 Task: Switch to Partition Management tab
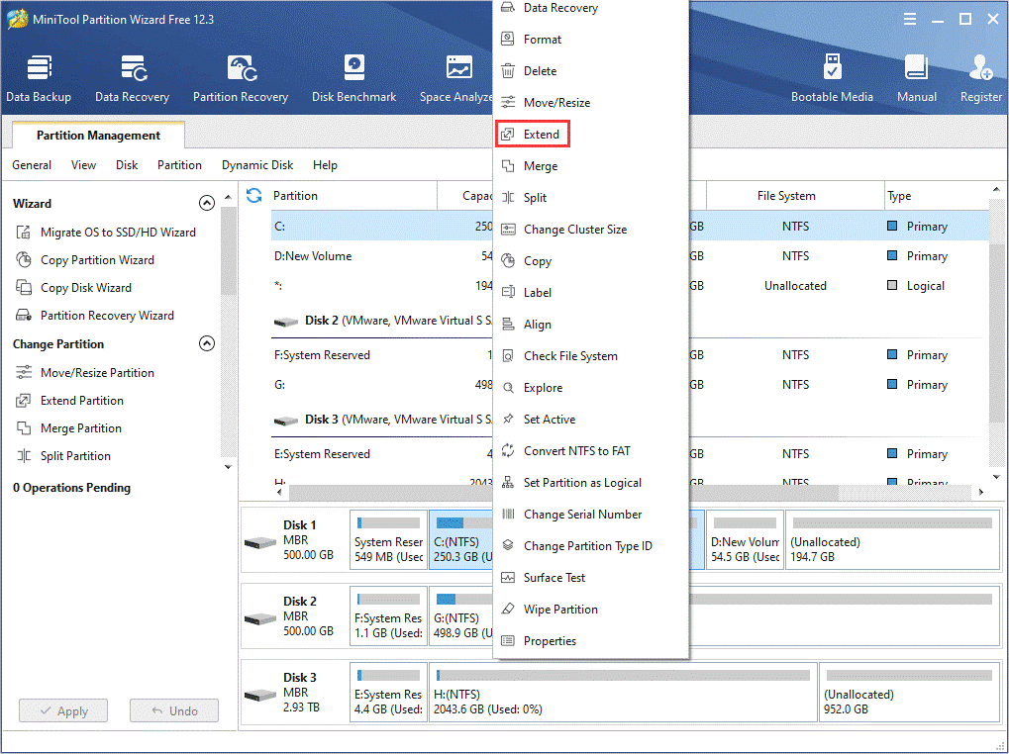tap(98, 135)
